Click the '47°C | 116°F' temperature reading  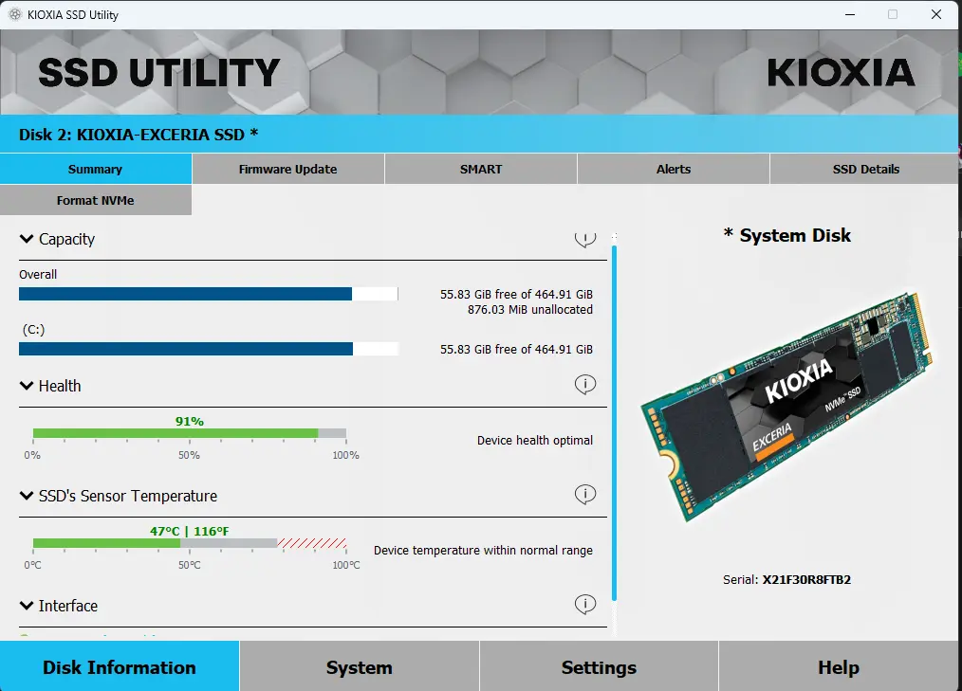tap(189, 531)
